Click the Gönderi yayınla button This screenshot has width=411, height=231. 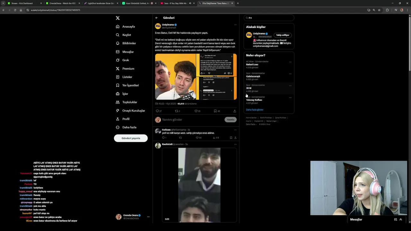131,138
